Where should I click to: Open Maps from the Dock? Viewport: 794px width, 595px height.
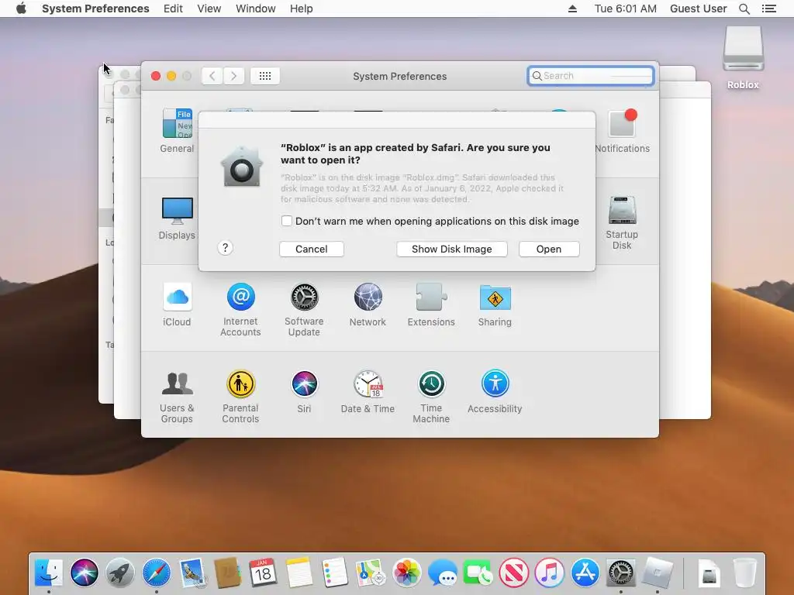(x=370, y=573)
